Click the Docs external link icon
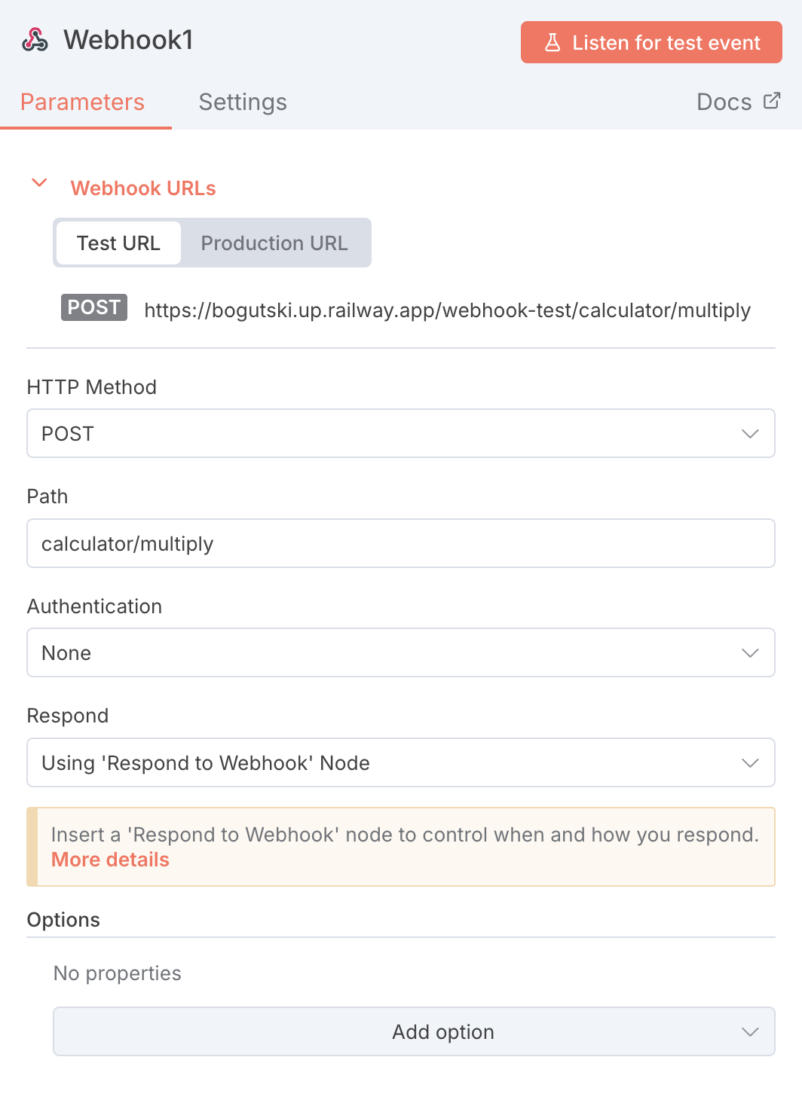 coord(772,101)
